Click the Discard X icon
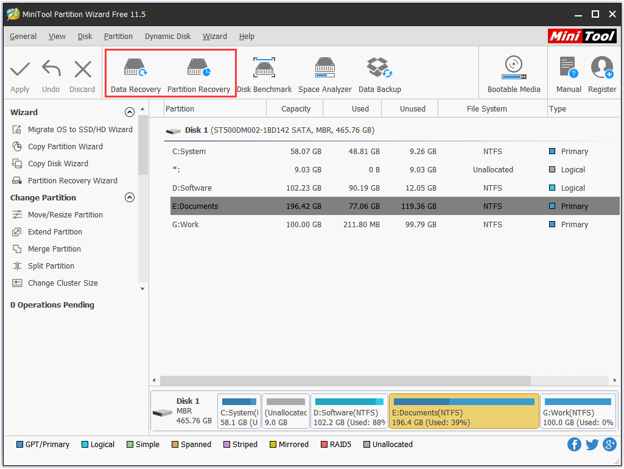This screenshot has height=469, width=624. point(83,69)
